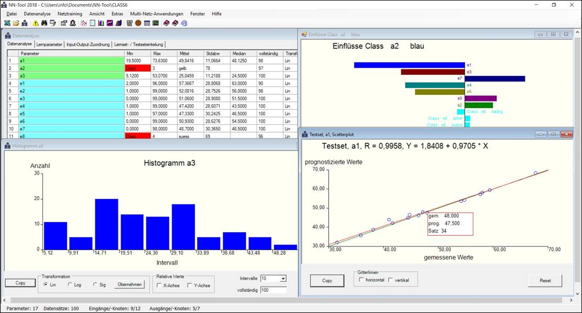582x313 pixels.
Task: Click the orange circular target toolbar icon
Action: tap(138, 23)
